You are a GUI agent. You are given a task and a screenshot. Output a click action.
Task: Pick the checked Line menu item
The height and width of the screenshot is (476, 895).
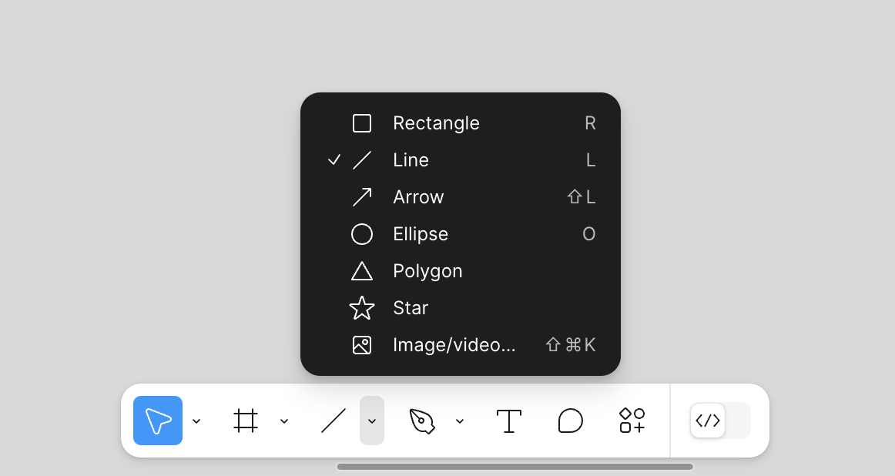pos(411,160)
